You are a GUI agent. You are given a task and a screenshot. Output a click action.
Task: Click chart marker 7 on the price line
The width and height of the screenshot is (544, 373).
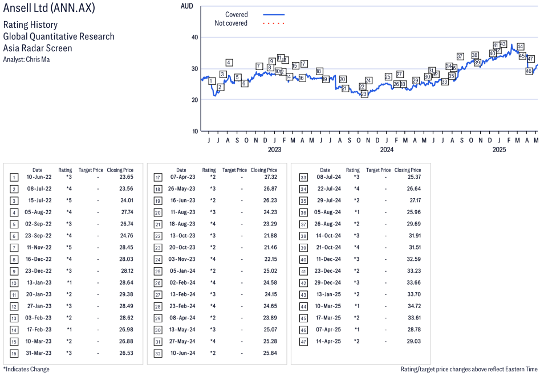point(258,66)
